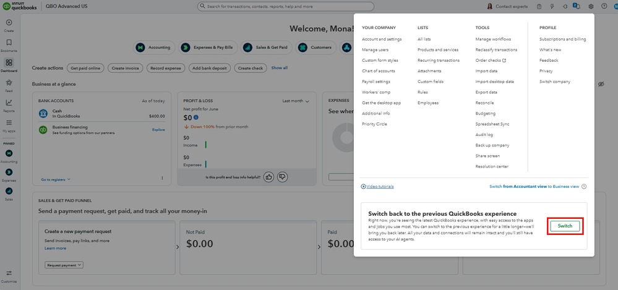Screen dimensions: 618x290
Task: Open the Video tutorials link
Action: (377, 186)
